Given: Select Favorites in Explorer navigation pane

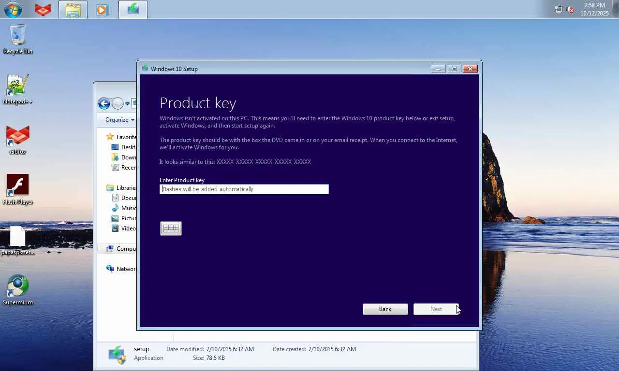Looking at the screenshot, I should 121,137.
